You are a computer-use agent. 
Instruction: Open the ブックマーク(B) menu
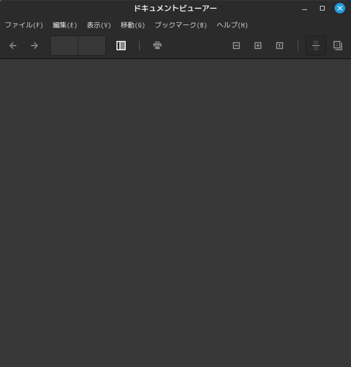click(x=181, y=25)
